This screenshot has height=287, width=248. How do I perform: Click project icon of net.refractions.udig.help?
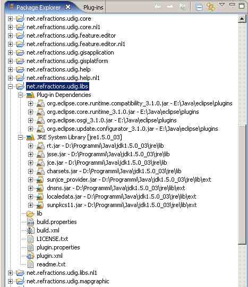(x=20, y=69)
